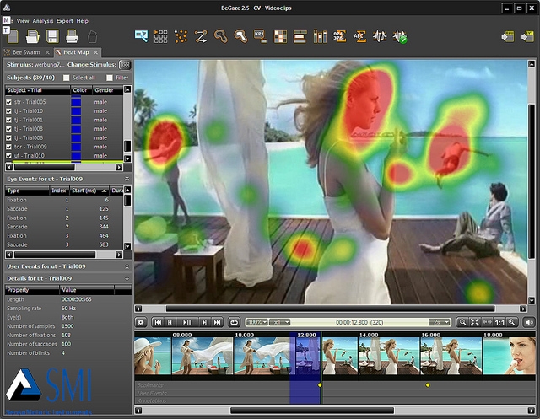Open the Scan Path tool in toolbar
This screenshot has width=540, height=419.
click(201, 36)
